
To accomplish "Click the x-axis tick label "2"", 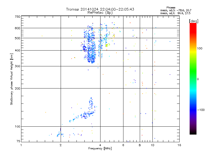I will (61, 145).
